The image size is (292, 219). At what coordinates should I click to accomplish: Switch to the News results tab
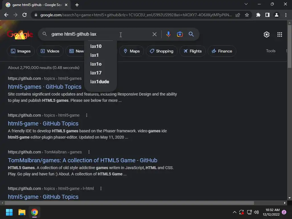pyautogui.click(x=75, y=51)
